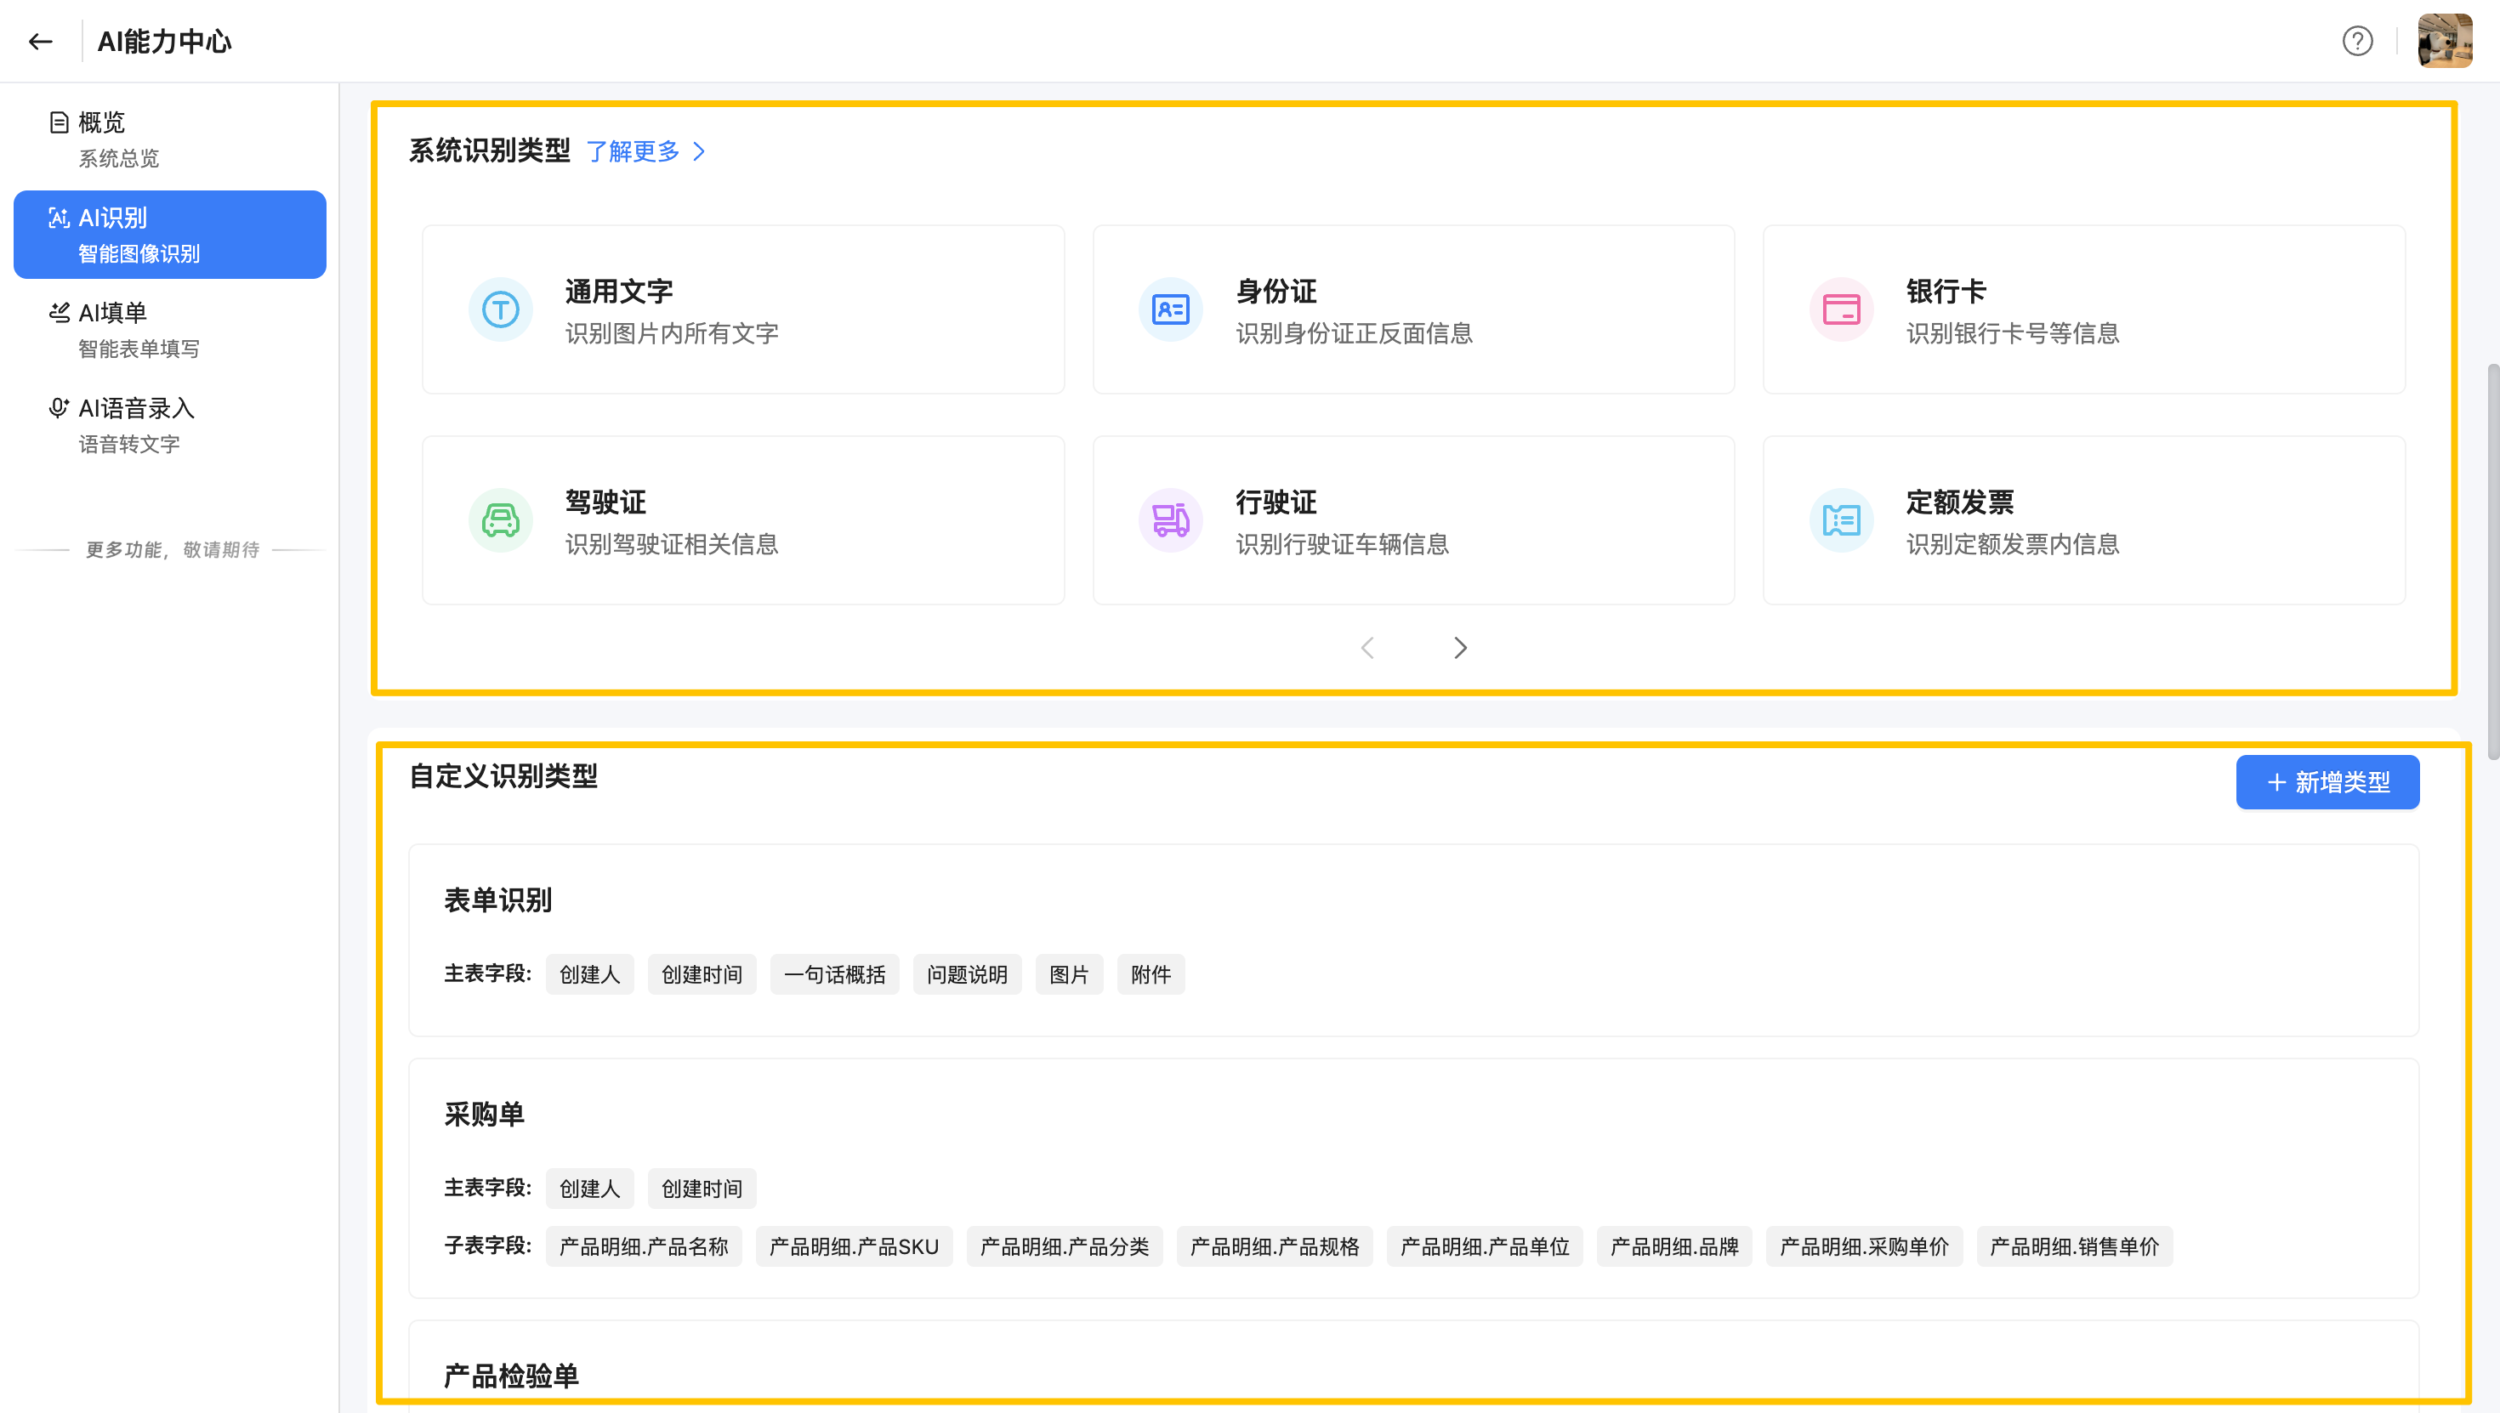Select the AI识别 sidebar item
Screen dimensions: 2500x1413
[170, 235]
